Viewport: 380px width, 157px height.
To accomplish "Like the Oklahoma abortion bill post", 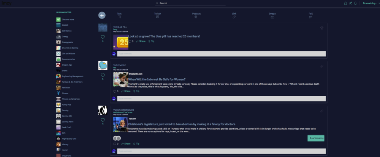I will click(x=103, y=120).
